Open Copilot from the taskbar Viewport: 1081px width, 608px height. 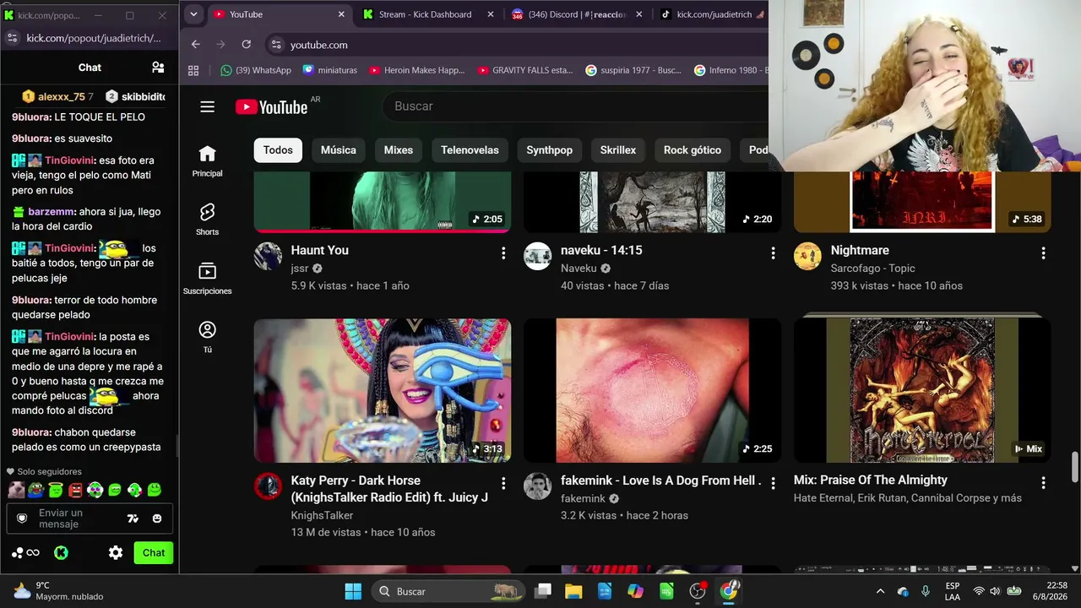coord(635,591)
